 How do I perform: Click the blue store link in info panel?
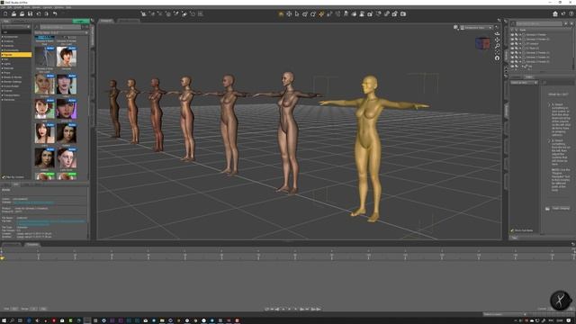(33, 202)
